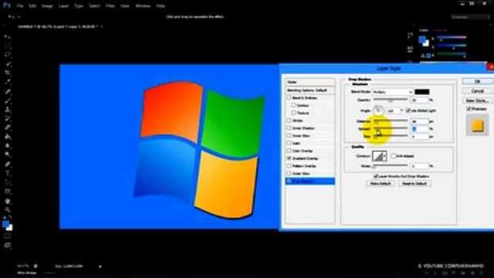
Task: Select the Outer Glow style row
Action: tap(310, 174)
